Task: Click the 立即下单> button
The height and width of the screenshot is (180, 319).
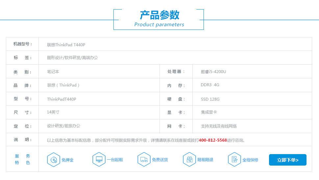Action: [x=288, y=160]
